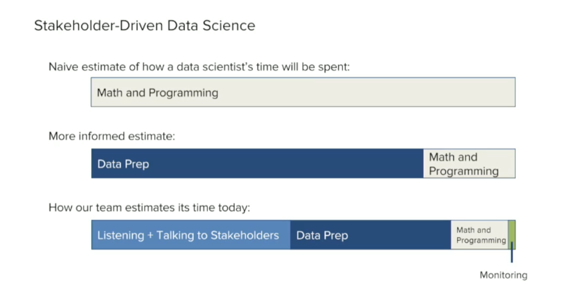Select the "More informed estimate:" heading
The height and width of the screenshot is (304, 570).
pos(112,136)
